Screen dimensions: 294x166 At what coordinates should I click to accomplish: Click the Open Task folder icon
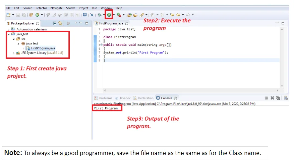pos(135,15)
